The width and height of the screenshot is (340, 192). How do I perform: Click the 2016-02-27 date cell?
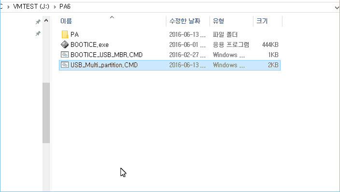pyautogui.click(x=187, y=55)
